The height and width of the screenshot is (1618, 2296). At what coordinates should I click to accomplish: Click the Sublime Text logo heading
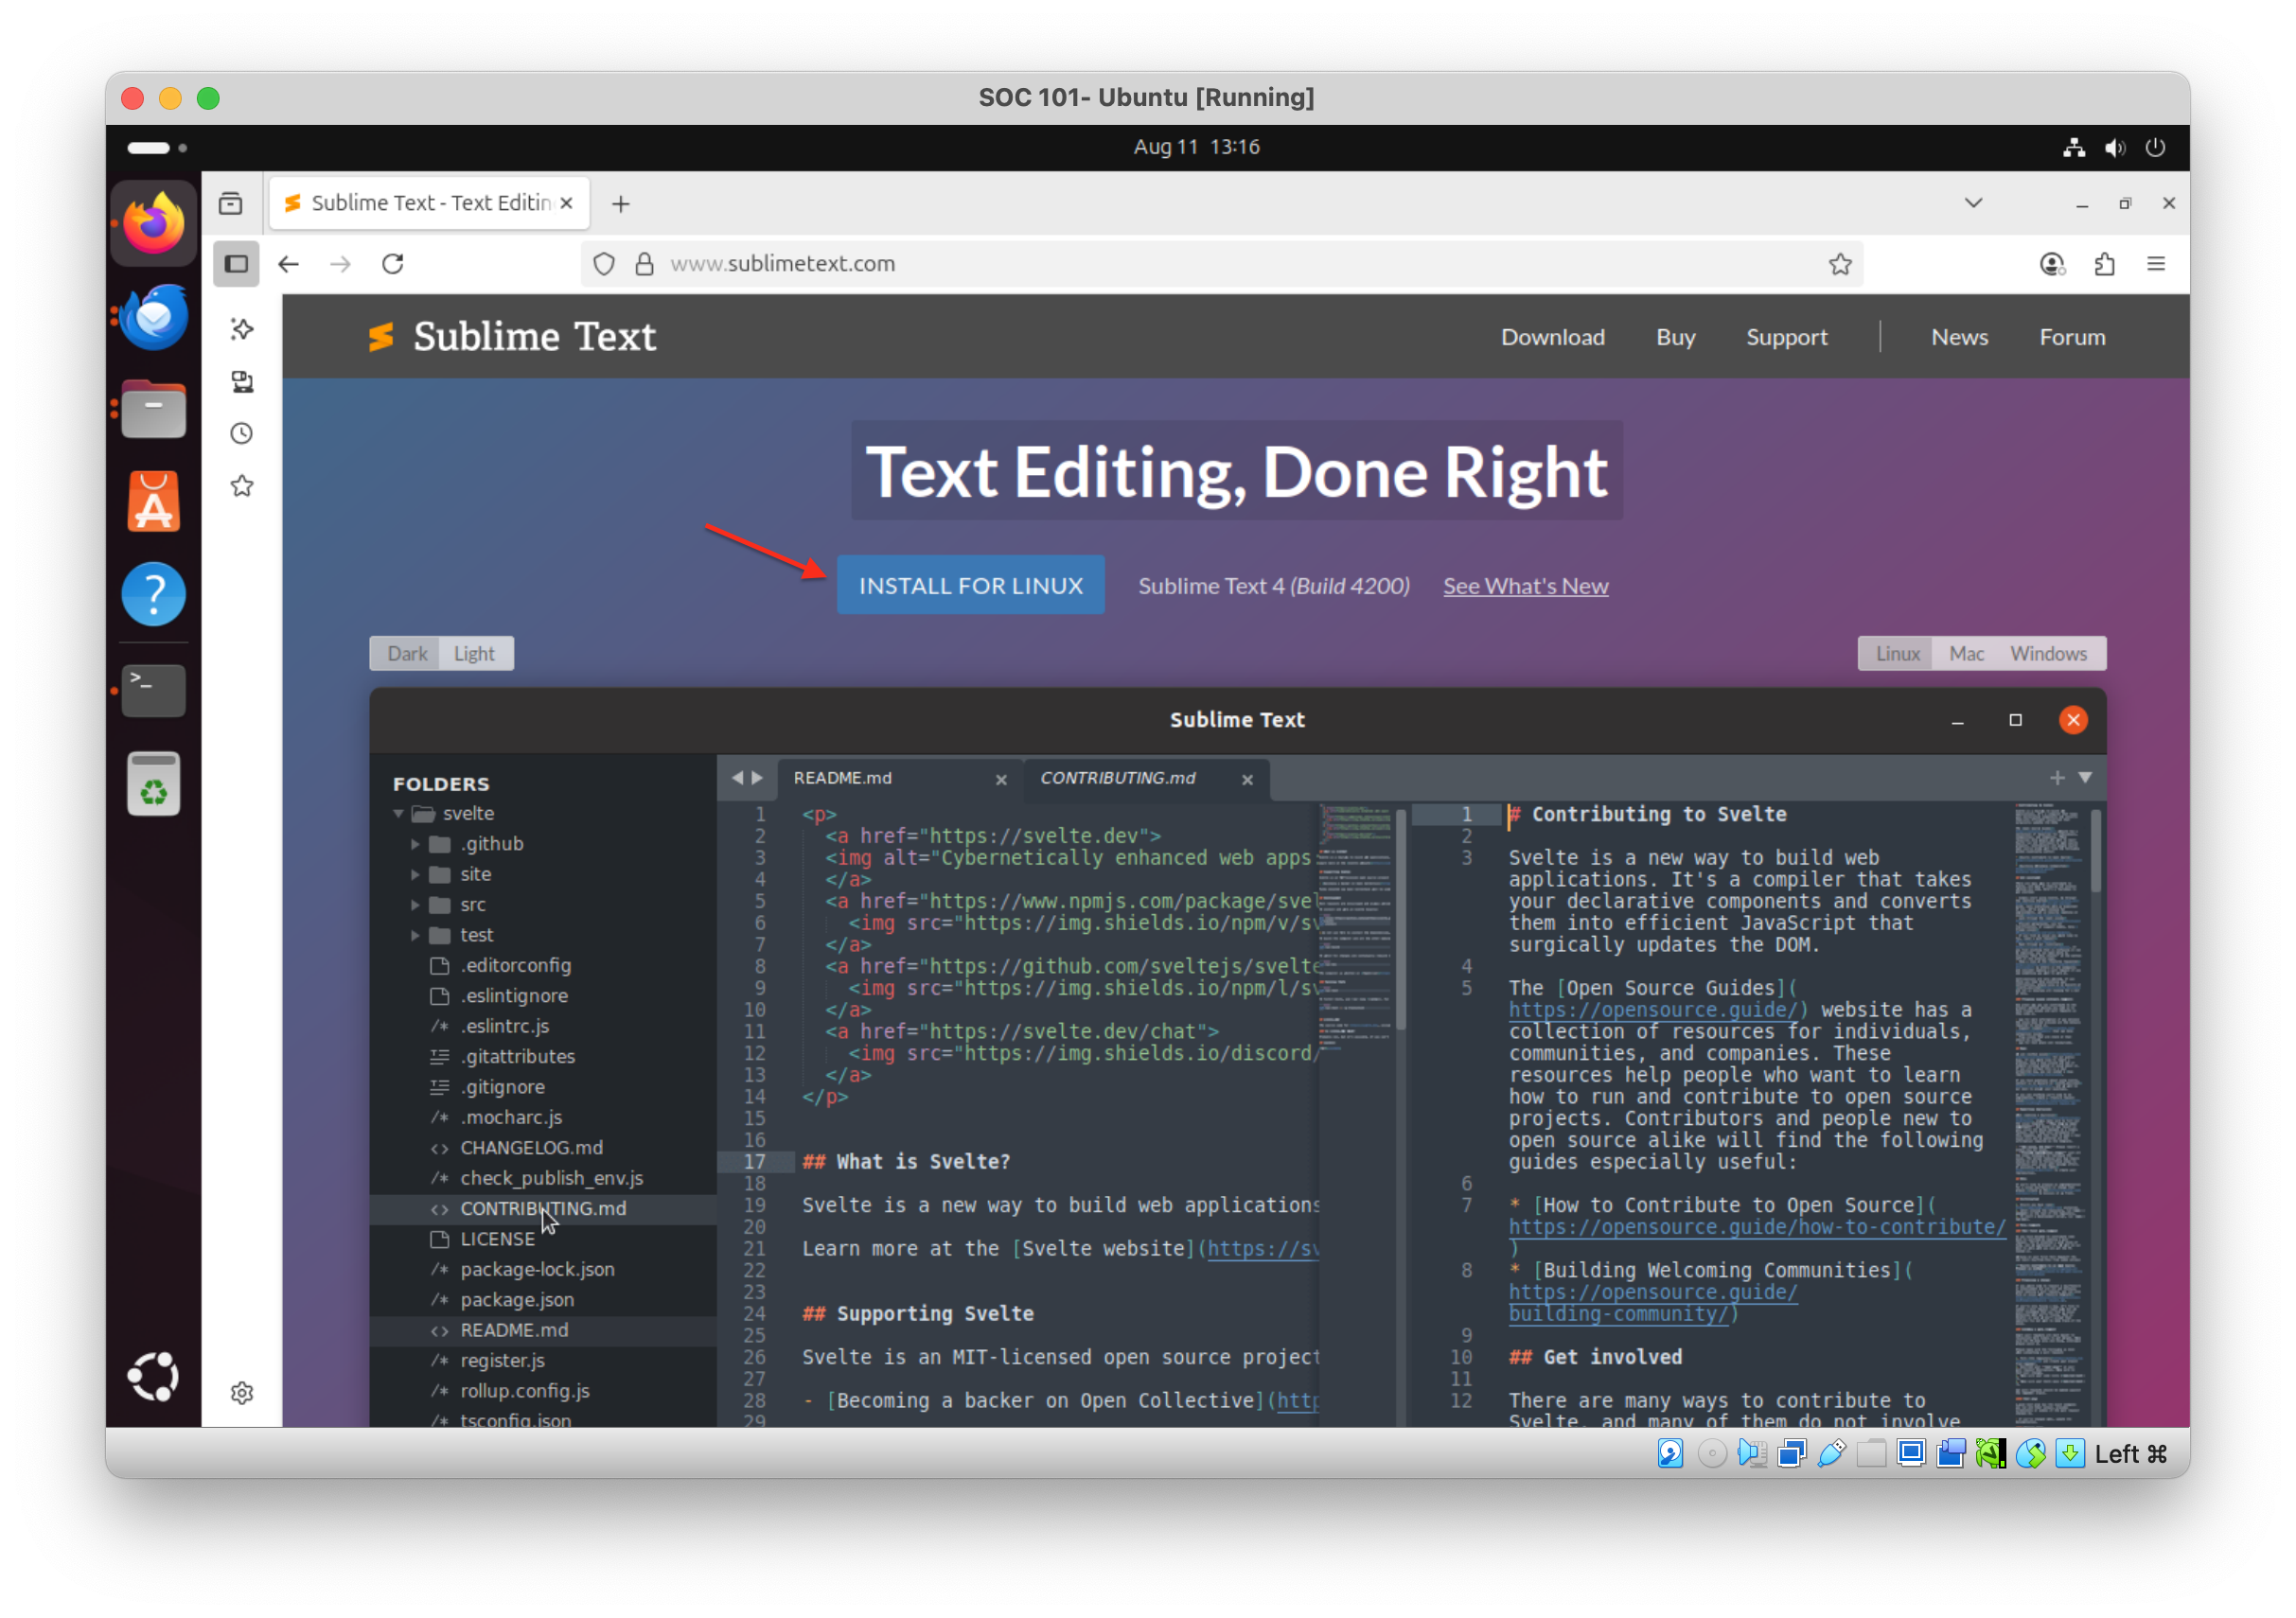pos(512,337)
